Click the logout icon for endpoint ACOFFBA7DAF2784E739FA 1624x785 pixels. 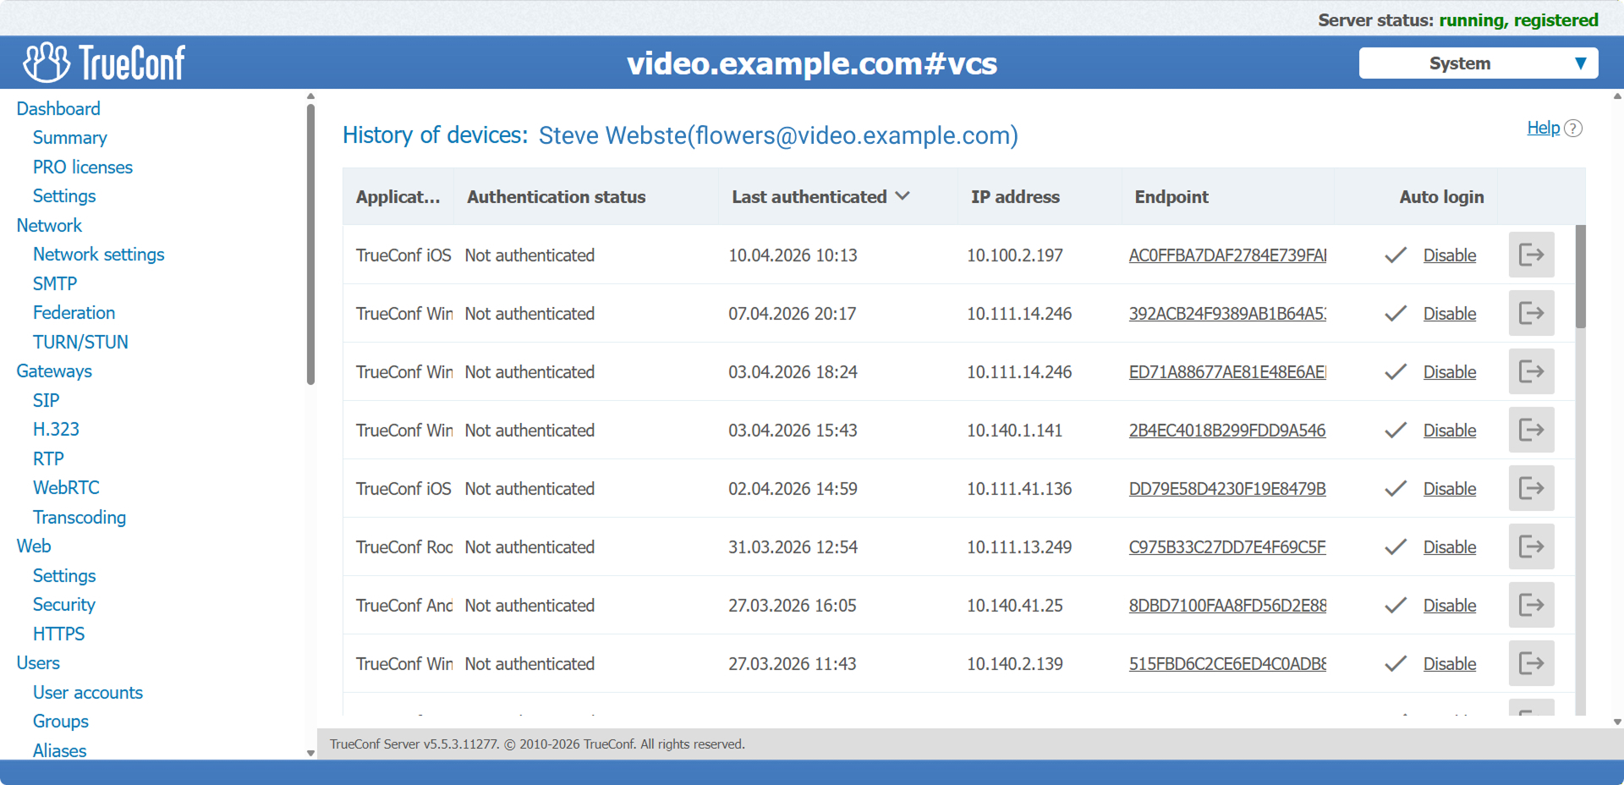(x=1531, y=255)
